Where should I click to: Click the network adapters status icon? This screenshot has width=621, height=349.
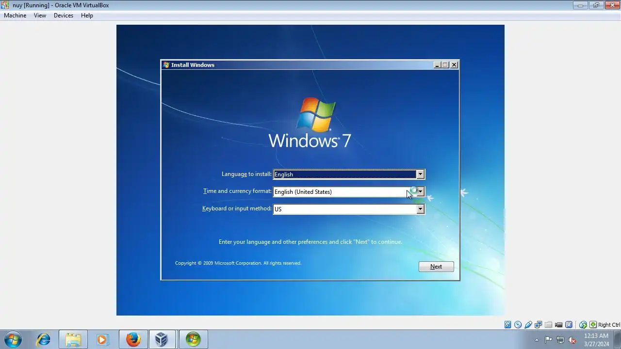(538, 324)
